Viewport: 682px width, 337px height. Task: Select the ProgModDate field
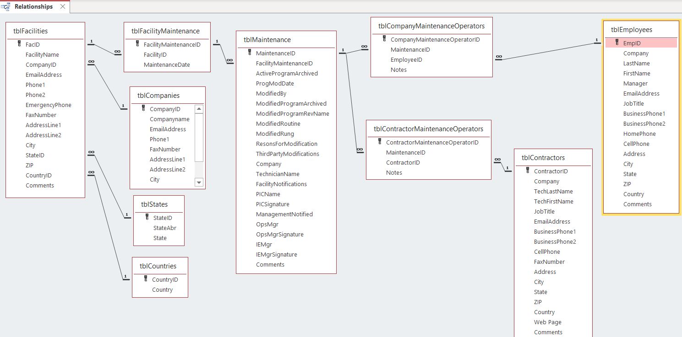pos(275,83)
